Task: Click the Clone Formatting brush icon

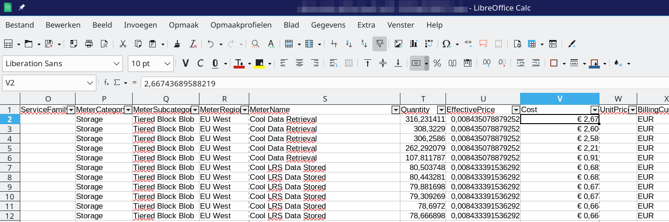Action: [177, 44]
